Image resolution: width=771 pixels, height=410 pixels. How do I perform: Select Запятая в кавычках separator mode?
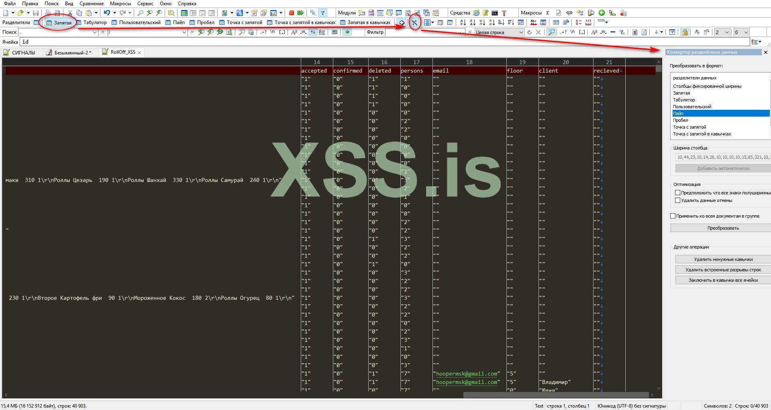click(x=365, y=22)
